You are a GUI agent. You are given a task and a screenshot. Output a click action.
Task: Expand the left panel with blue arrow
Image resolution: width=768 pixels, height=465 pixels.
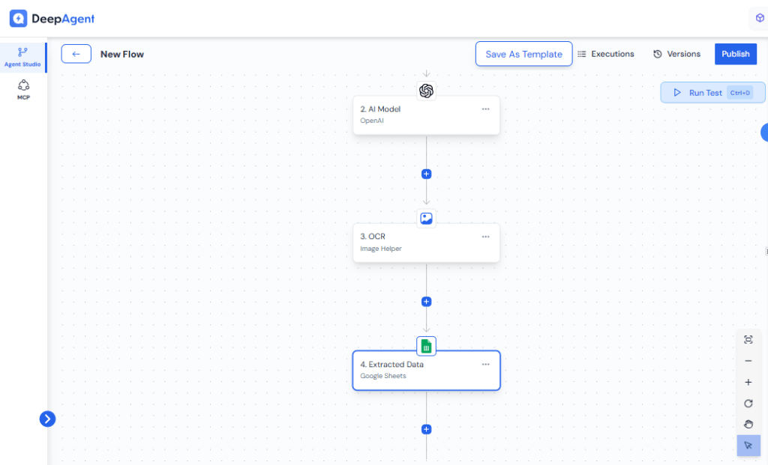[47, 419]
